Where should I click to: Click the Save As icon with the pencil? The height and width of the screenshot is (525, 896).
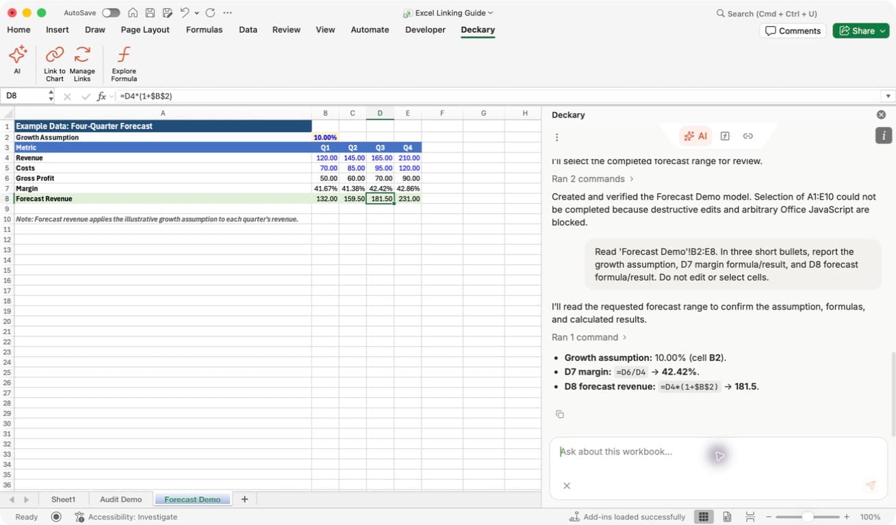point(167,13)
